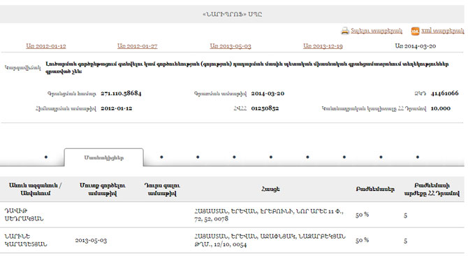Click the Բաժնեմասեր shares column header

(x=375, y=189)
